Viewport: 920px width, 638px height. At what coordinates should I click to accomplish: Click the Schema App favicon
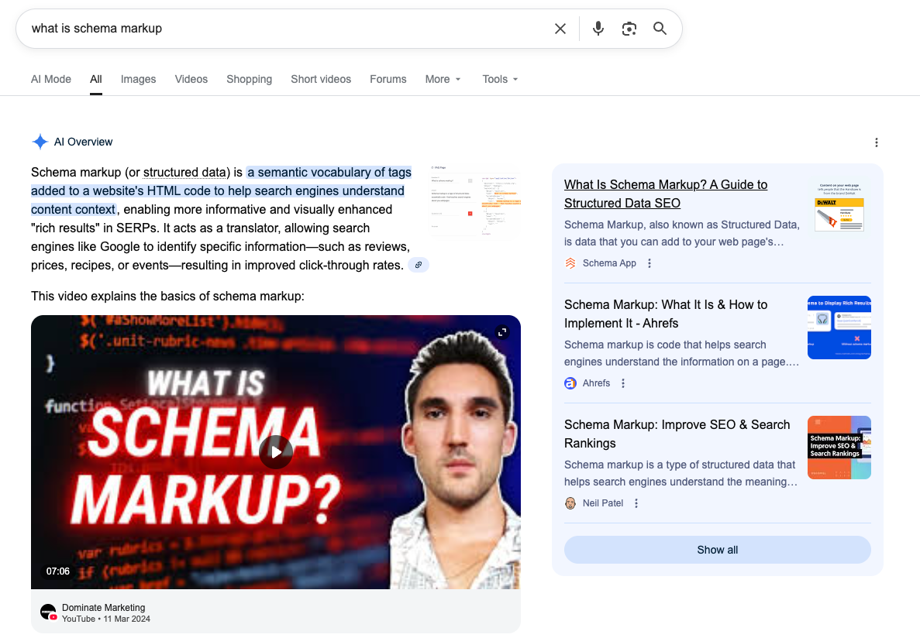tap(570, 263)
